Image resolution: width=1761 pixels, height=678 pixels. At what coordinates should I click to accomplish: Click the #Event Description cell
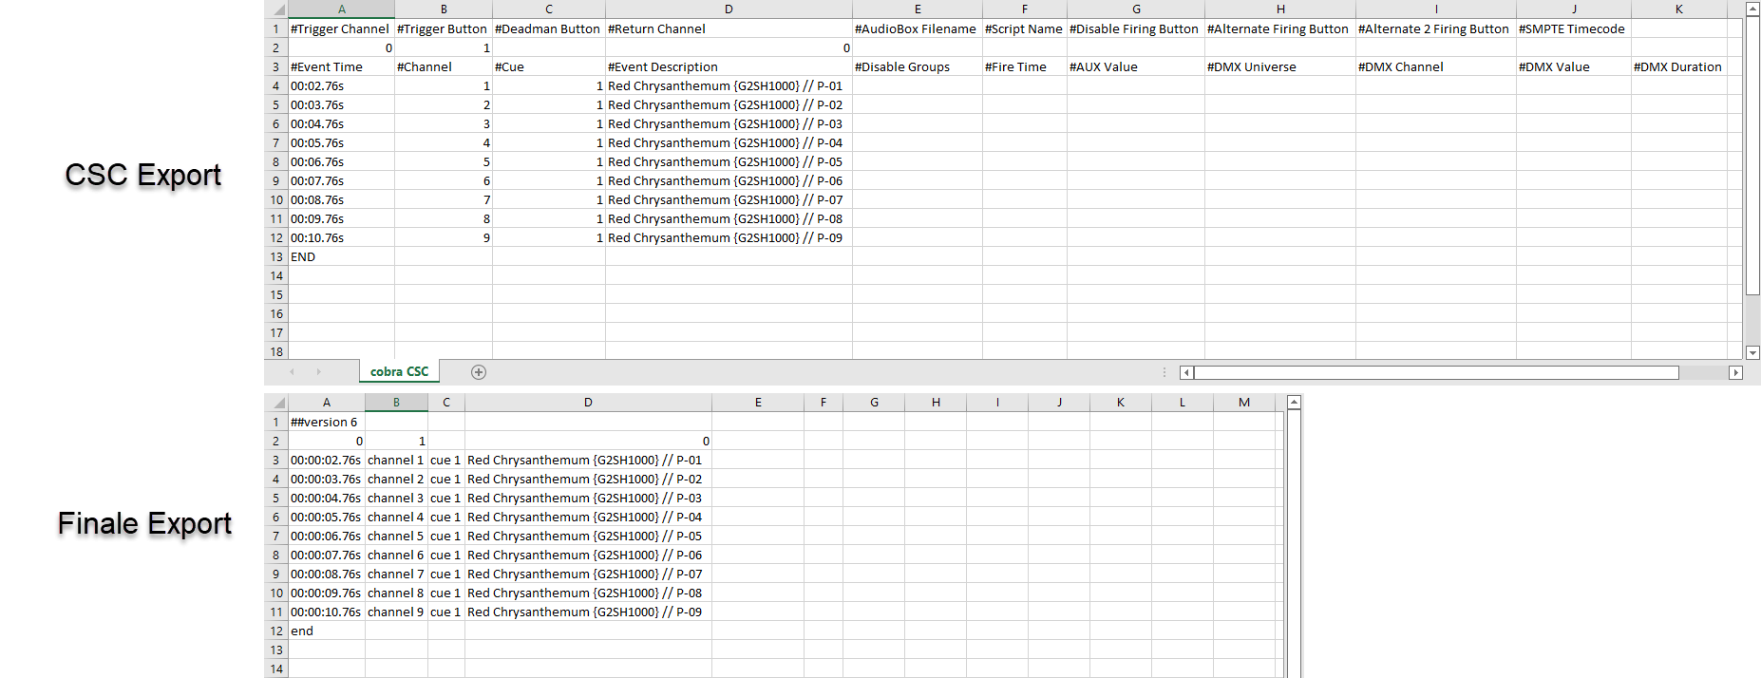tap(729, 67)
